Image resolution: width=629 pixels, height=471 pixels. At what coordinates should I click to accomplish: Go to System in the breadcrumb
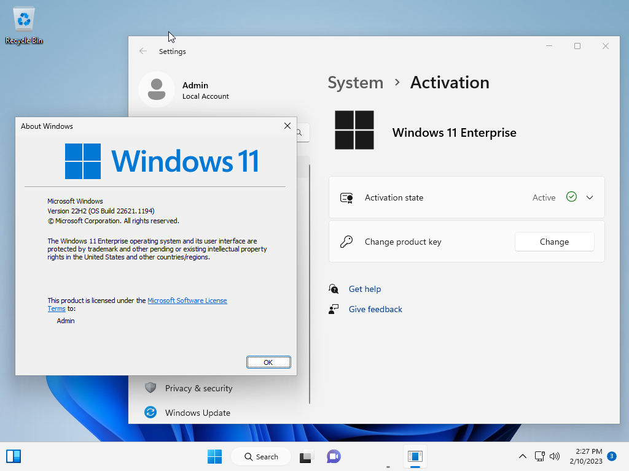(x=356, y=83)
